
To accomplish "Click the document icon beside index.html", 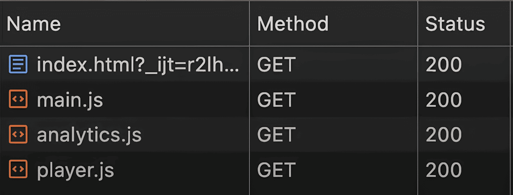I will point(18,65).
